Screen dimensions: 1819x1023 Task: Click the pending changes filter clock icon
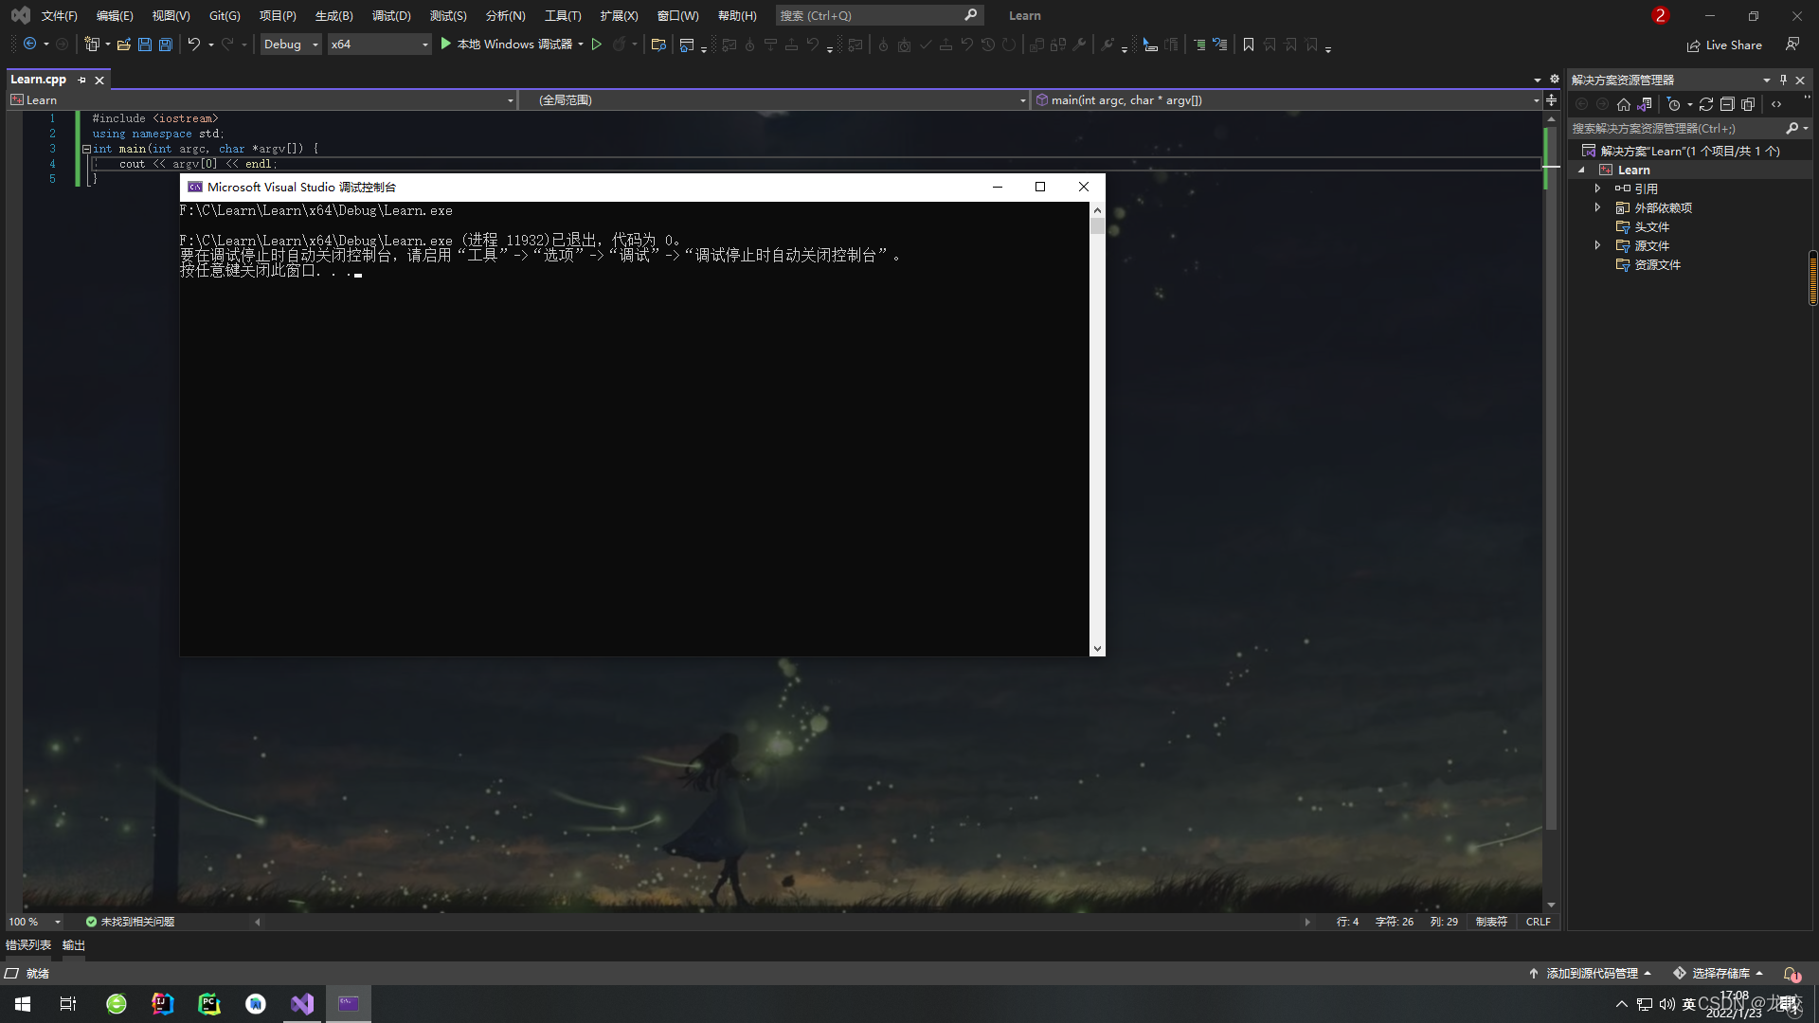click(1674, 104)
